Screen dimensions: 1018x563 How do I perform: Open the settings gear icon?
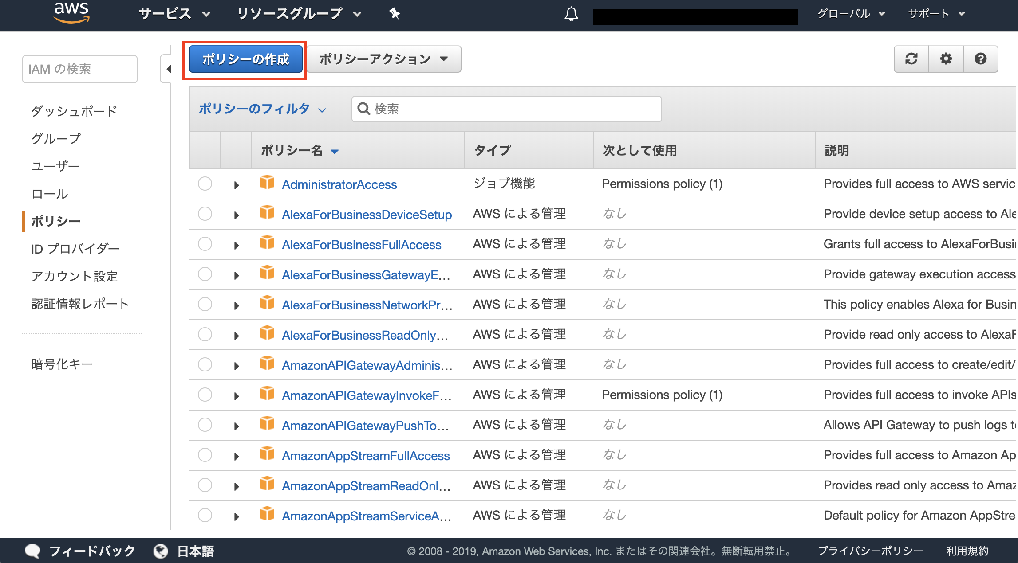click(x=946, y=59)
